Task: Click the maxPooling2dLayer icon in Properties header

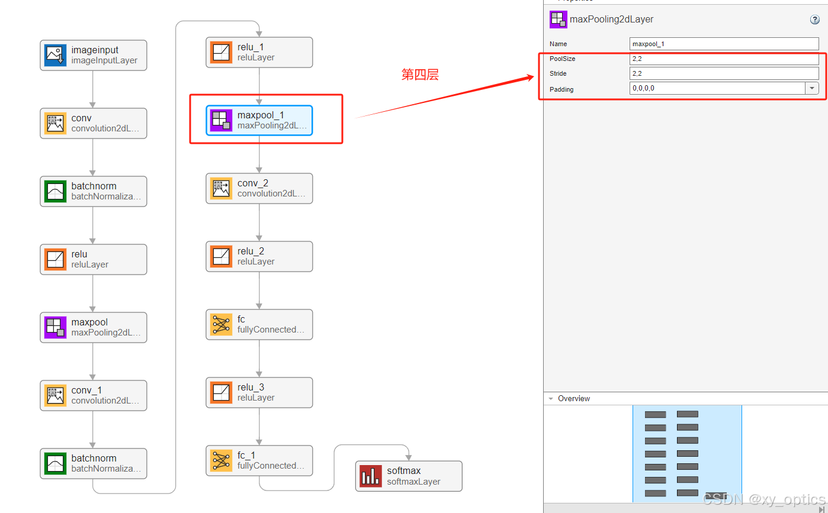Action: pyautogui.click(x=558, y=20)
